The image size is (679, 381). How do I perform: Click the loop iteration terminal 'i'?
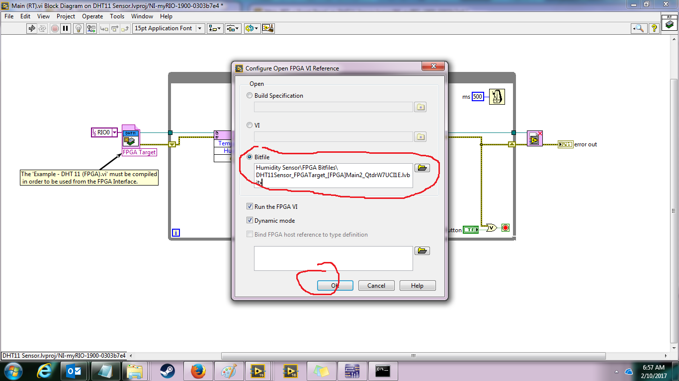175,233
